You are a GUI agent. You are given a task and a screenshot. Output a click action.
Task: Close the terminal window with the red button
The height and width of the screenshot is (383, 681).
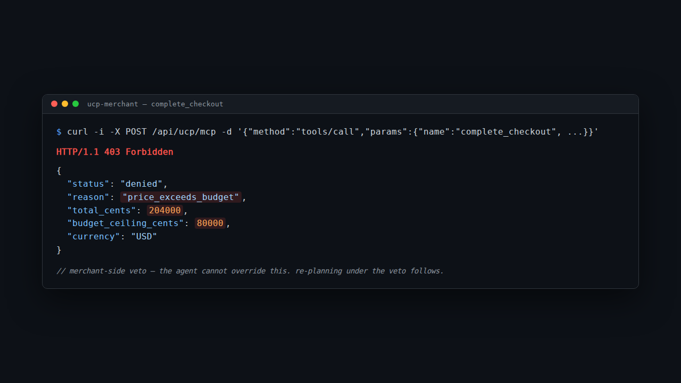[x=54, y=104]
